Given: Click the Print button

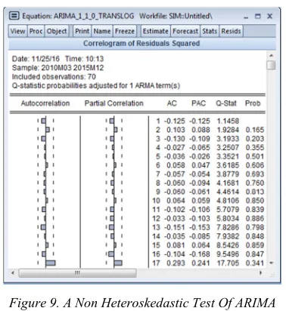Looking at the screenshot, I should 82,31.
